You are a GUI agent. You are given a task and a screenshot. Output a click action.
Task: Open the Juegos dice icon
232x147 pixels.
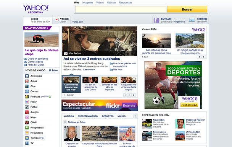[27, 112]
